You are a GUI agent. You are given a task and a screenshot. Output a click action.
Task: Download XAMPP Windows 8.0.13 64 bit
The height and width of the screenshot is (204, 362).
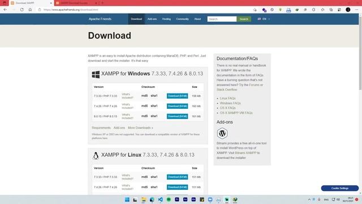pos(177,116)
